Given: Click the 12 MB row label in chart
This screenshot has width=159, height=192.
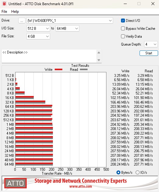Looking at the screenshot, I should pyautogui.click(x=9, y=142).
